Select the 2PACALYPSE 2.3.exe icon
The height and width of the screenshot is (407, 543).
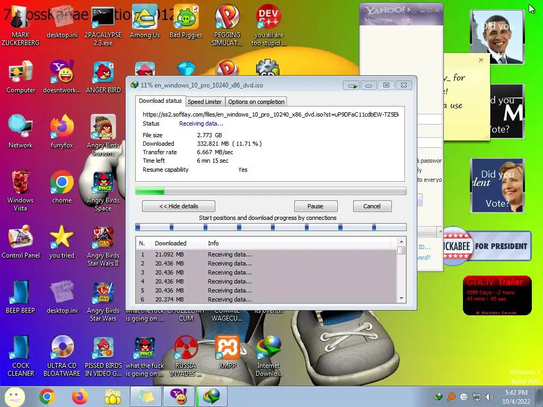point(103,26)
